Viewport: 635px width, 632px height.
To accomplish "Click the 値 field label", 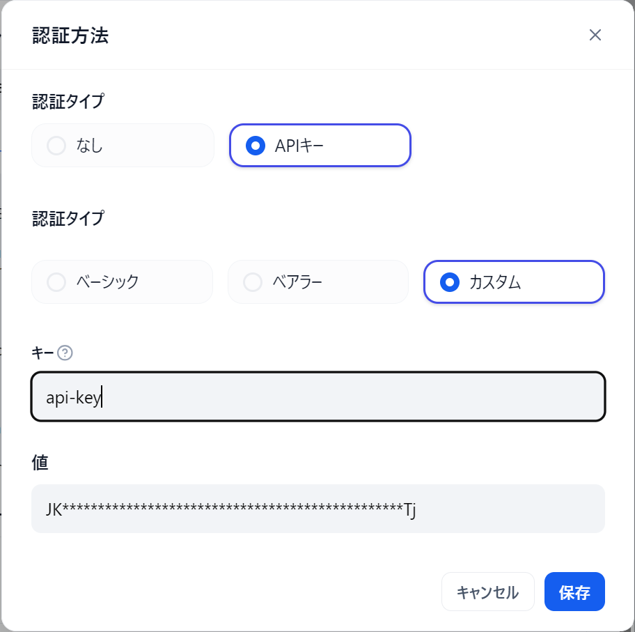I will pyautogui.click(x=40, y=463).
